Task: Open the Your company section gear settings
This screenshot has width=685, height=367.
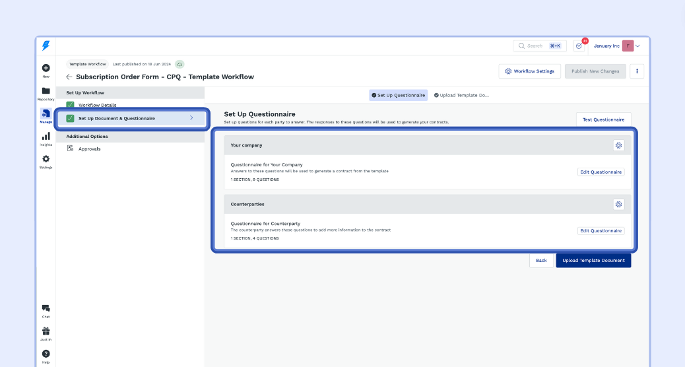Action: (618, 145)
